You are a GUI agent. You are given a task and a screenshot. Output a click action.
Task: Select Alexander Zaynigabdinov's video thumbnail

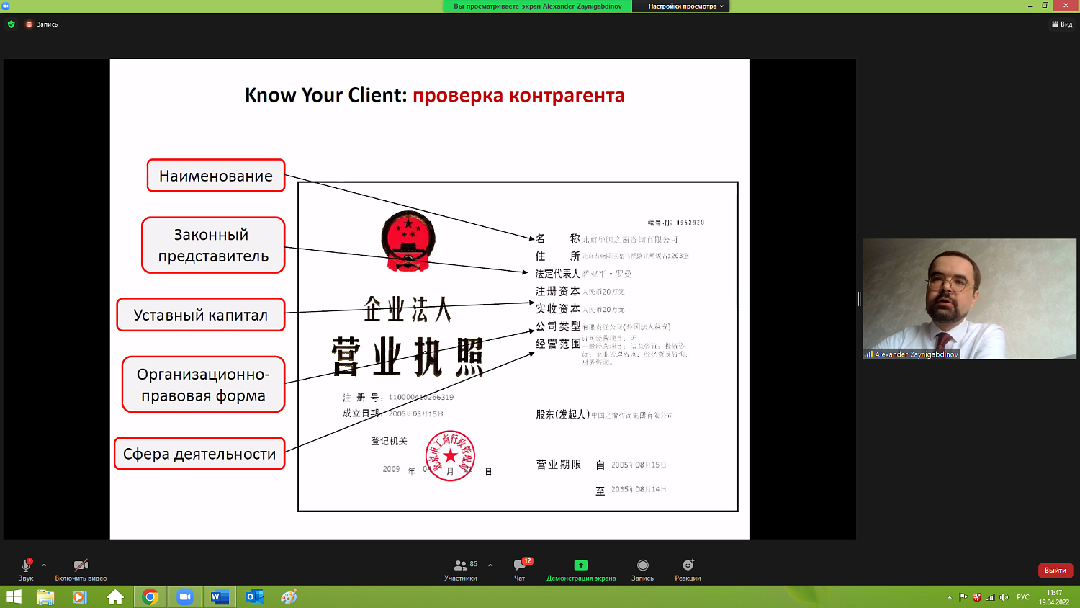pyautogui.click(x=969, y=299)
